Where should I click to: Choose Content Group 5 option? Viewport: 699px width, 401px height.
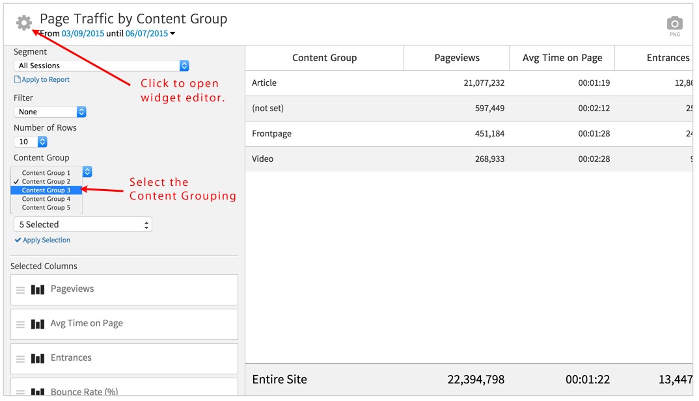46,208
